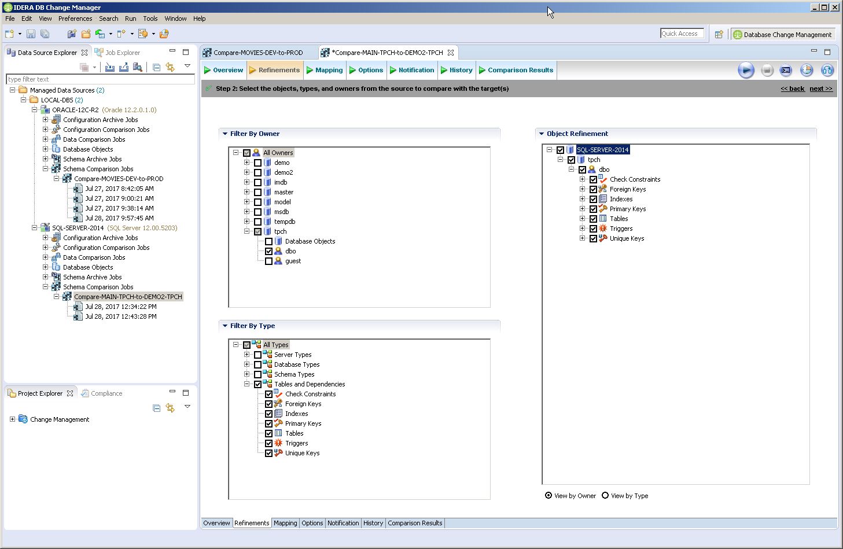Image resolution: width=843 pixels, height=549 pixels.
Task: Click the export data sources icon
Action: [x=124, y=67]
